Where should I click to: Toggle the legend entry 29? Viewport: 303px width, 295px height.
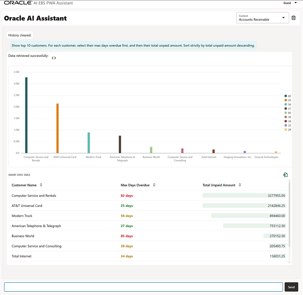click(288, 130)
